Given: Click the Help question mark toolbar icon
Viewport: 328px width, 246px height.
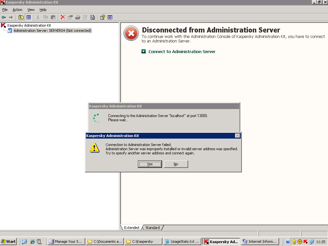Looking at the screenshot, I should click(102, 17).
